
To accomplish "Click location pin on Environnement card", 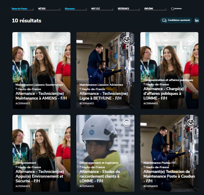I will (x=17, y=167).
